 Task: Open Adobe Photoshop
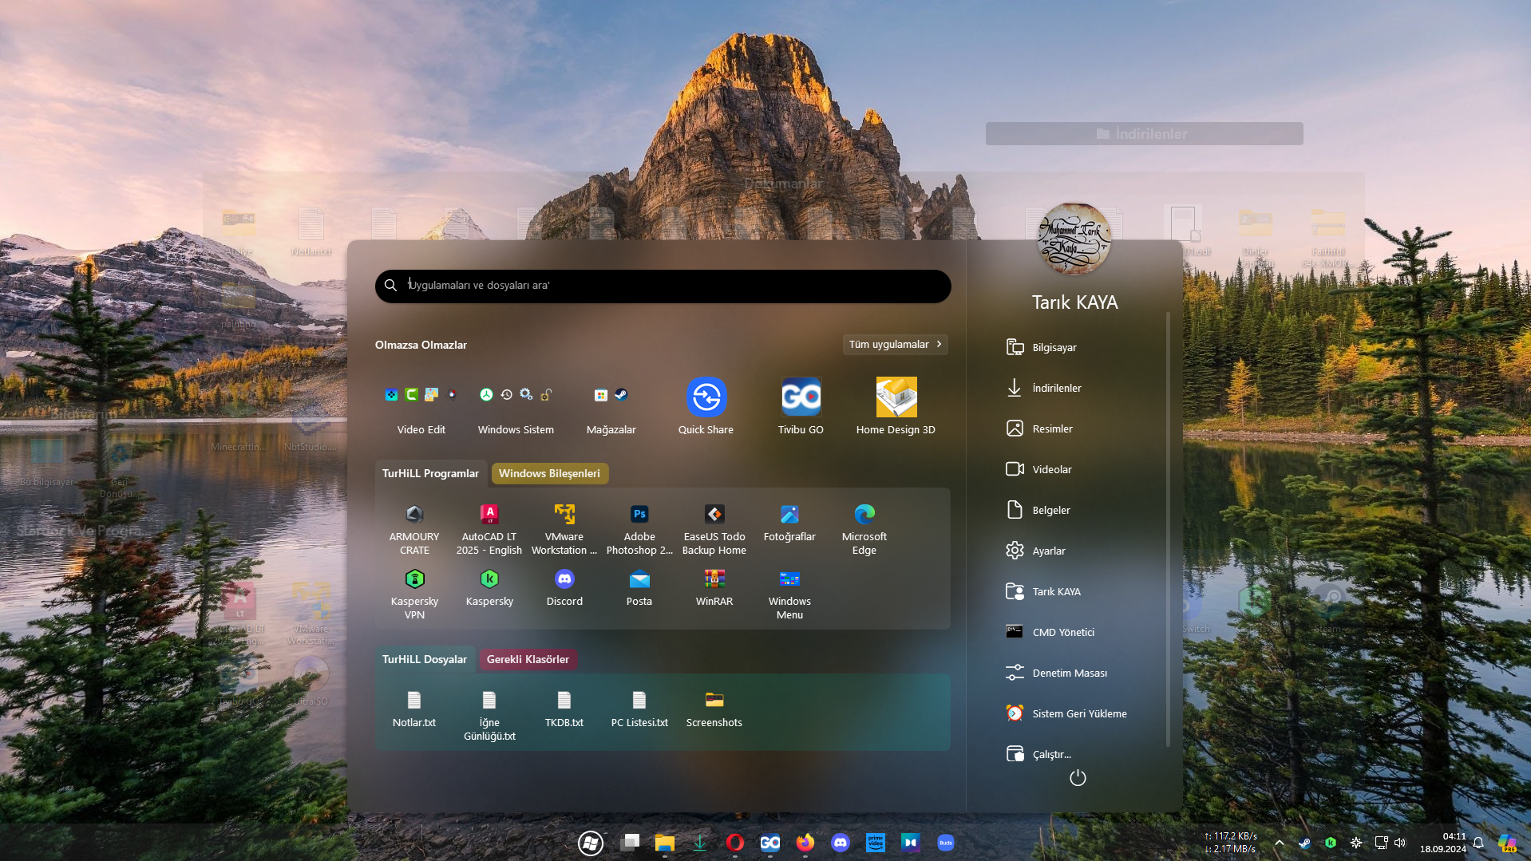pos(639,529)
